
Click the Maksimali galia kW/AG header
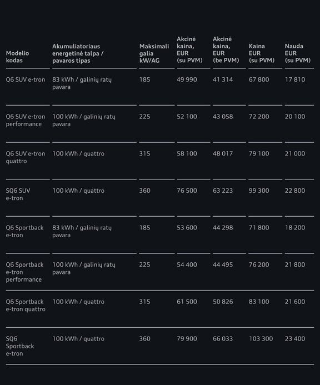[154, 53]
